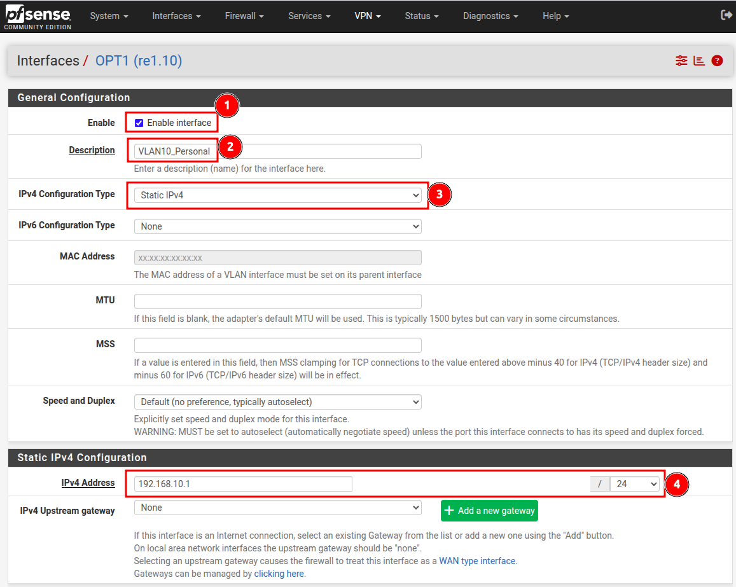The height and width of the screenshot is (587, 736).
Task: Click the Static IPv4 Configuration section header
Action: coord(370,457)
